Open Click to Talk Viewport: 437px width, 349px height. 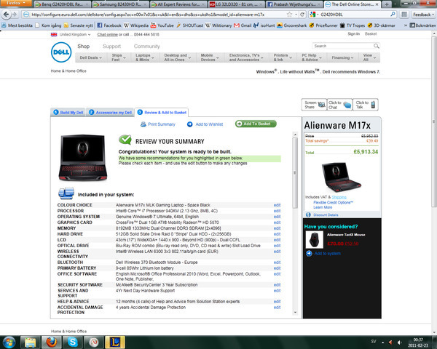[361, 105]
